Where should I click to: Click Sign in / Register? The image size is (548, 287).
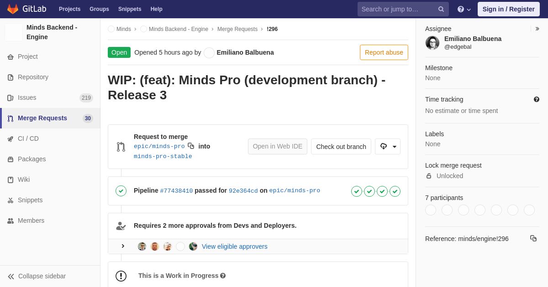point(509,9)
